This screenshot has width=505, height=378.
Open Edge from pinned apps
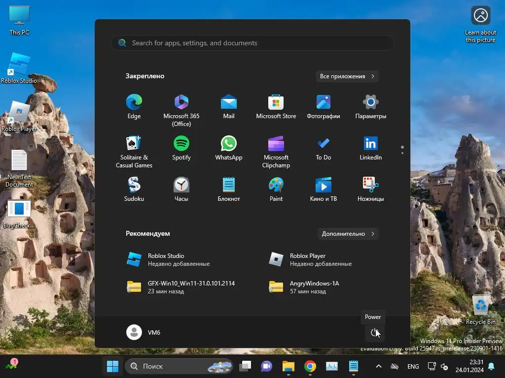(x=134, y=107)
